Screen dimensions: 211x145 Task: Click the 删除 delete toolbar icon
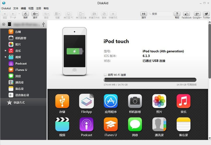coord(104,14)
